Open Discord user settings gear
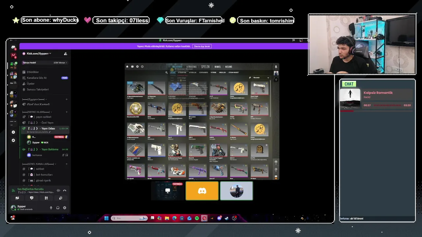Screen dimensions: 422x237 pyautogui.click(x=65, y=208)
